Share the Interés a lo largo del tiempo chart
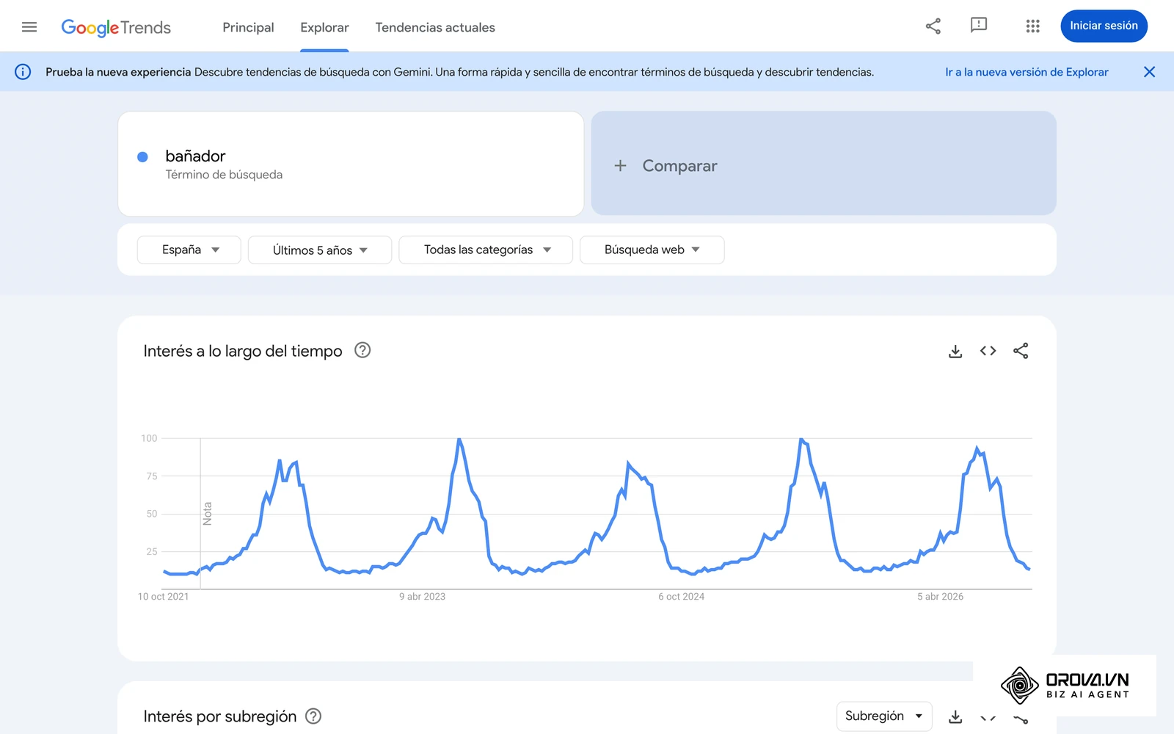 click(x=1021, y=351)
